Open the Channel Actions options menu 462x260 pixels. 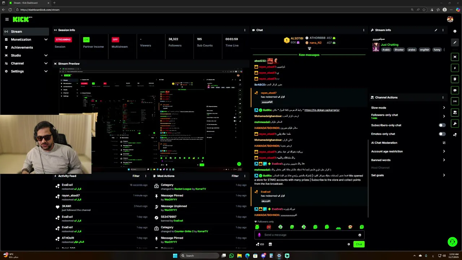443,97
